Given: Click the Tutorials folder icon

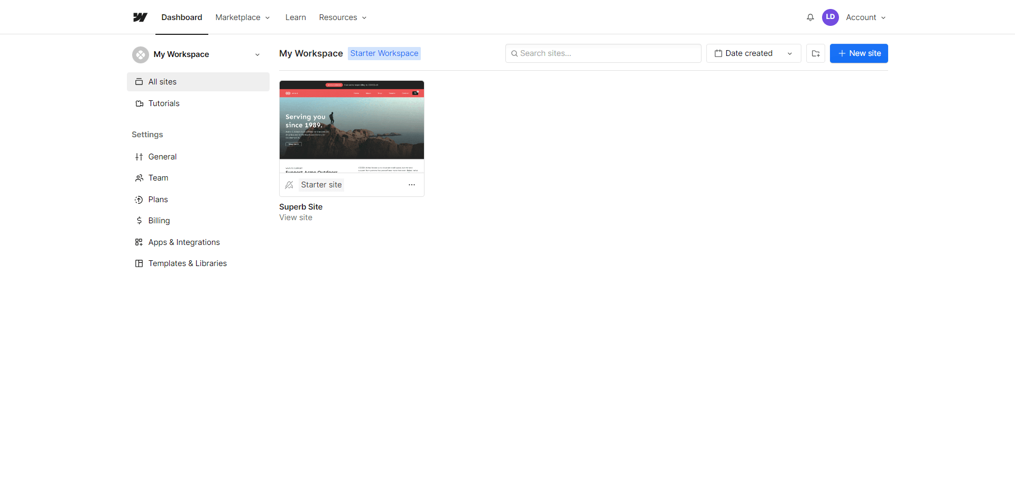Looking at the screenshot, I should 139,103.
